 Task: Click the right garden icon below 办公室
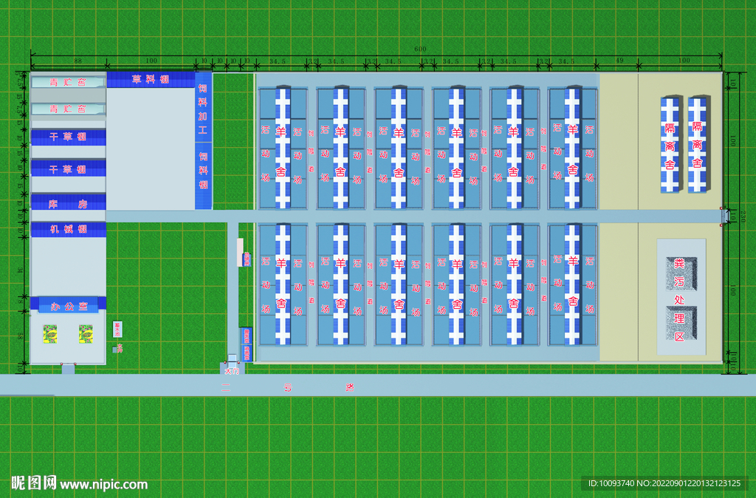(86, 335)
